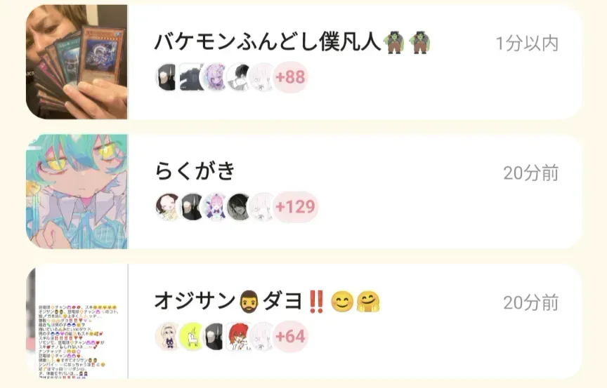This screenshot has width=607, height=388.
Task: Show the +129 more likers badge
Action: click(x=295, y=207)
